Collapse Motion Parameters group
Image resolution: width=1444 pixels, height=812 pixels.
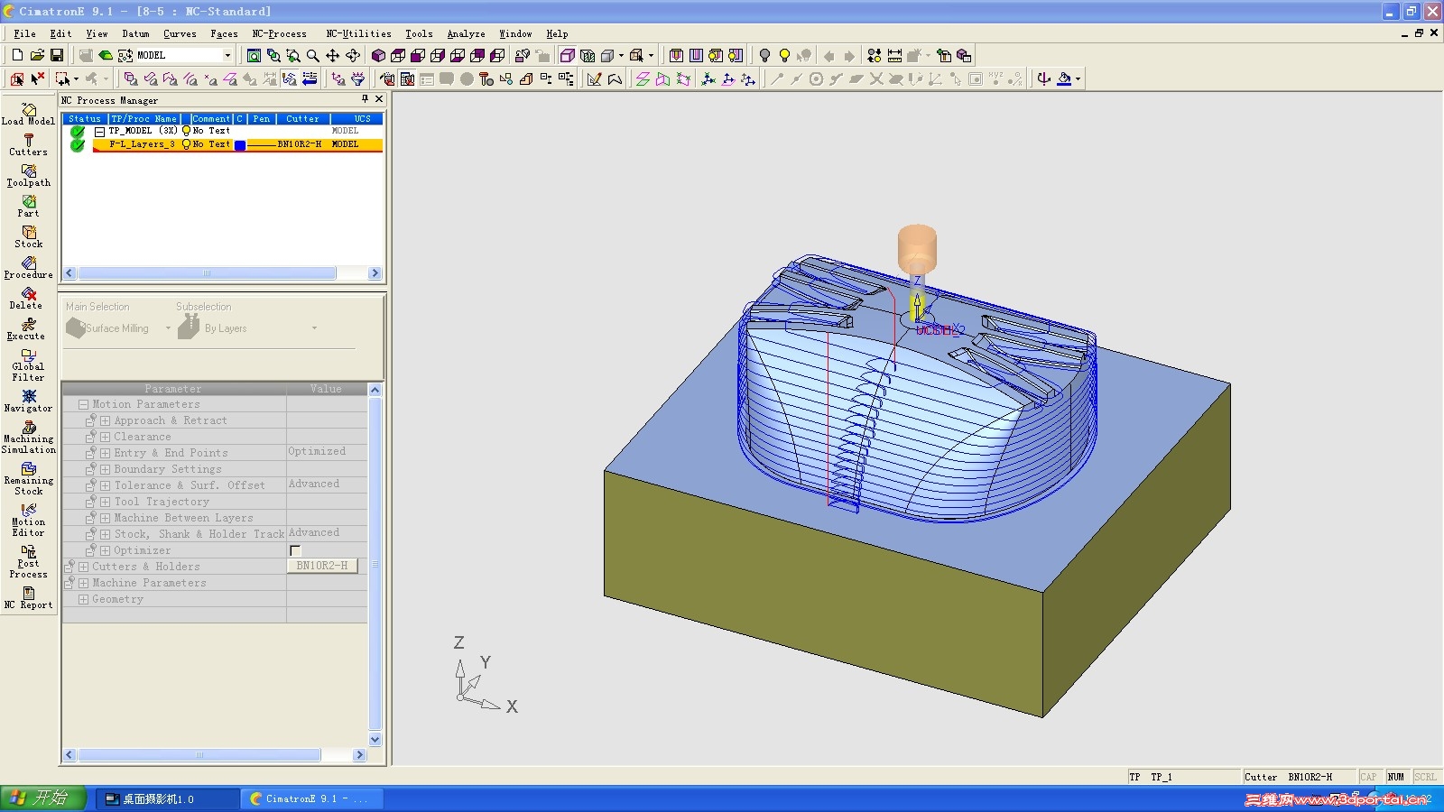pyautogui.click(x=83, y=405)
